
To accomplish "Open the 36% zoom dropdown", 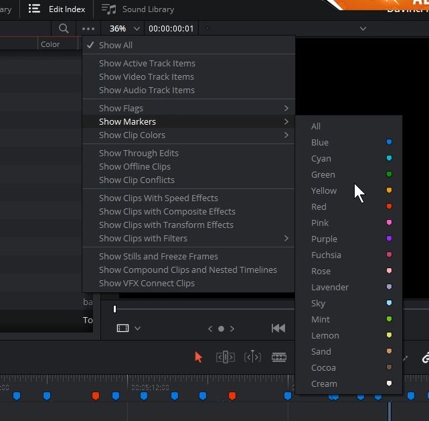I will coord(124,29).
